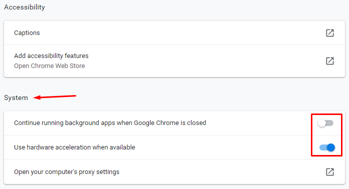Click external link icon for Add accessibility features
349x189 pixels.
(330, 61)
